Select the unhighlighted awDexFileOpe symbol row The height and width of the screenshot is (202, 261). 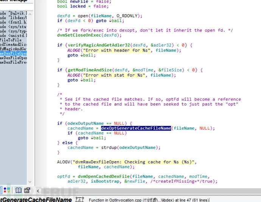[x=13, y=58]
